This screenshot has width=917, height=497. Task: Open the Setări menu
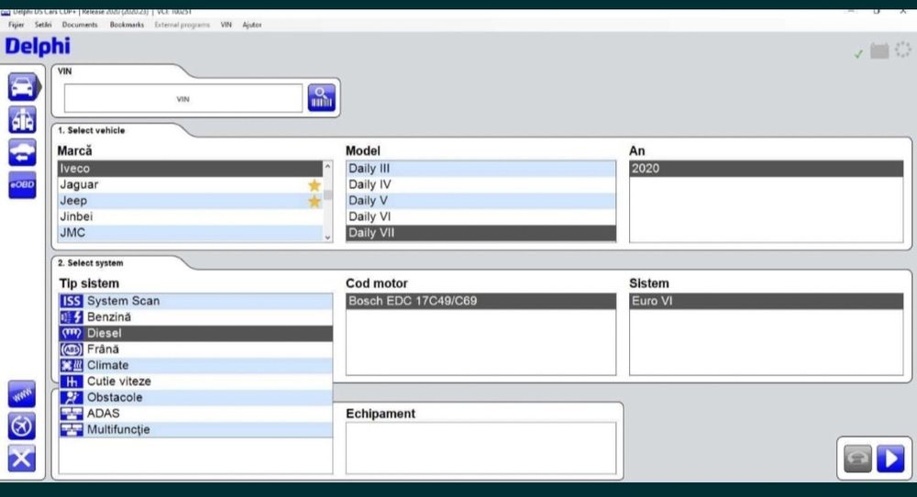[43, 25]
